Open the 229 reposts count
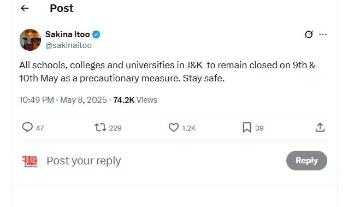This screenshot has height=207, width=348. coord(115,128)
